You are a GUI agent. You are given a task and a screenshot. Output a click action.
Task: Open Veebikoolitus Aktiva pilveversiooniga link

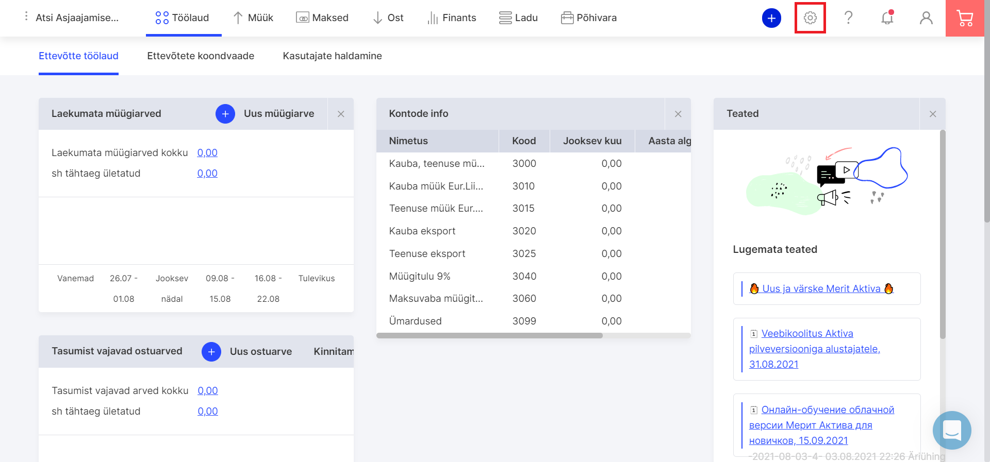815,349
